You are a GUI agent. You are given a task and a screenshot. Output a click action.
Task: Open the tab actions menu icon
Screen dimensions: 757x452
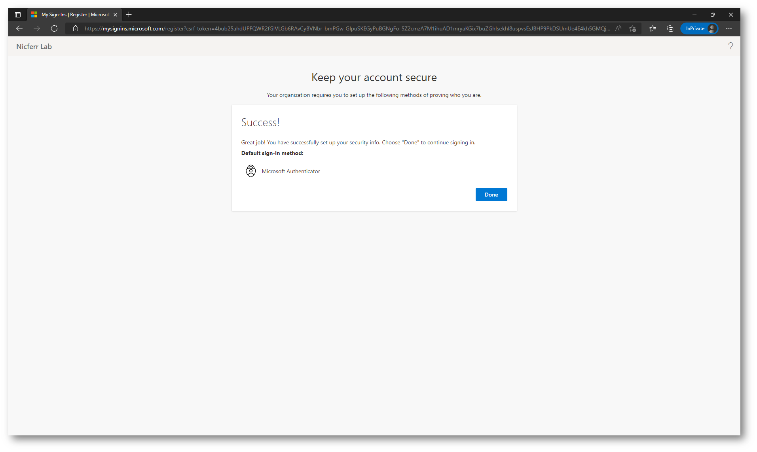[18, 15]
